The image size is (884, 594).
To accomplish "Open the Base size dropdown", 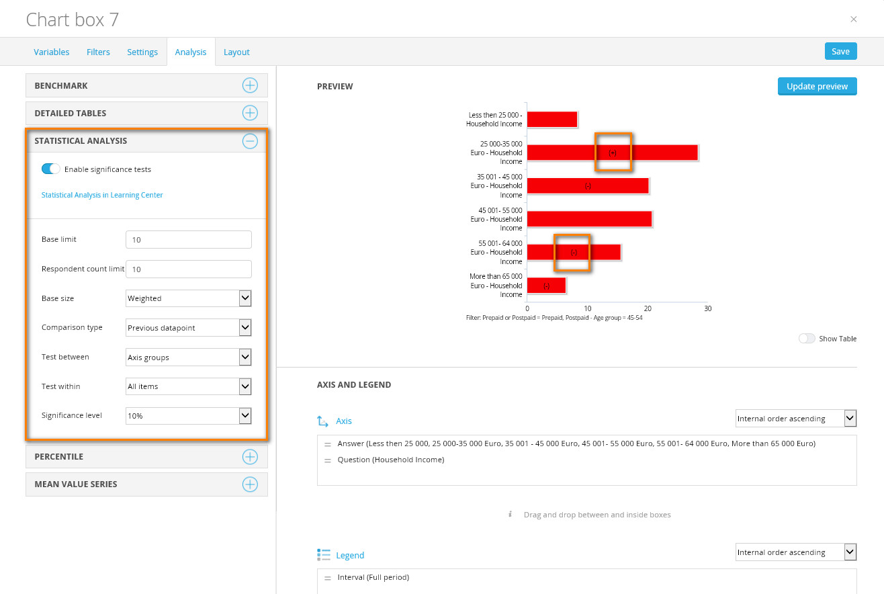I will (x=189, y=298).
